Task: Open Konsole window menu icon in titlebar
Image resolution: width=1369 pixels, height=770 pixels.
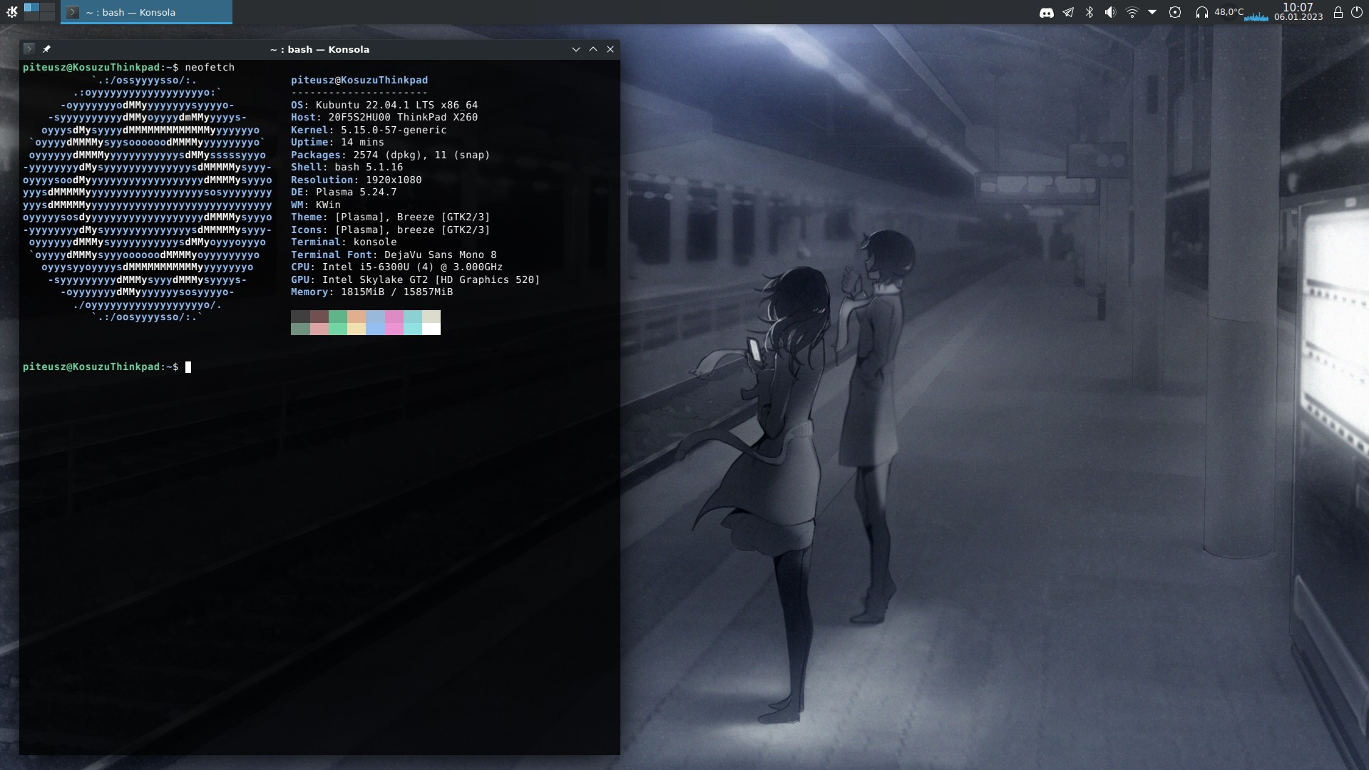Action: pyautogui.click(x=29, y=49)
